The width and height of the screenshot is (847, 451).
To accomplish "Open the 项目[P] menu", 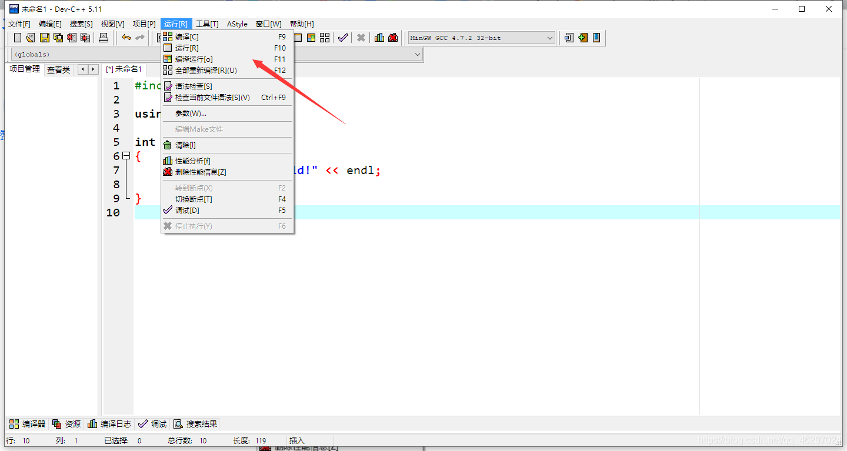I will point(144,24).
